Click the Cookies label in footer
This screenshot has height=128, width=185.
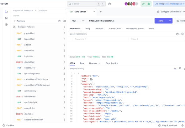[10, 126]
